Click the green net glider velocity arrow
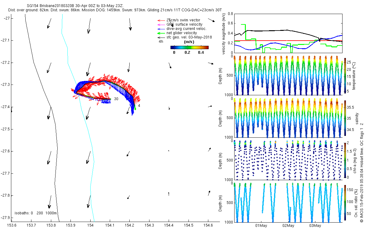 (160, 33)
